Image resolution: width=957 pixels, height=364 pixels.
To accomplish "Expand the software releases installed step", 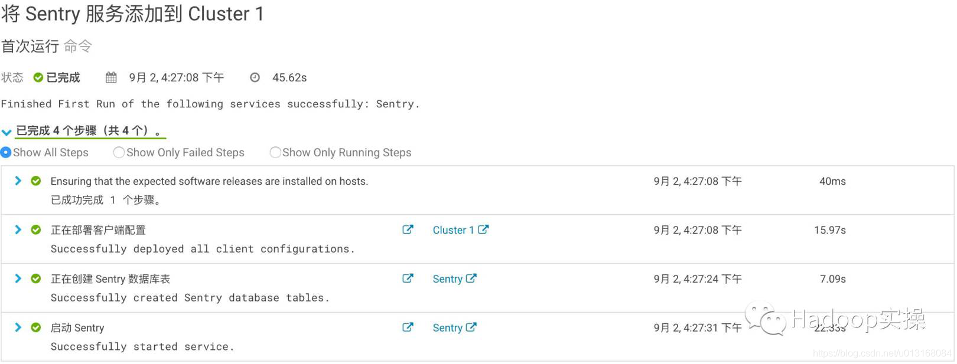I will pyautogui.click(x=18, y=181).
